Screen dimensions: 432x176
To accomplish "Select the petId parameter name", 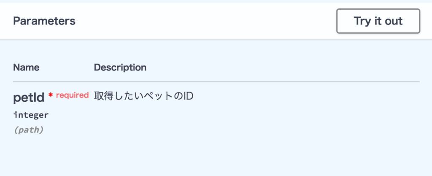I will click(x=29, y=98).
